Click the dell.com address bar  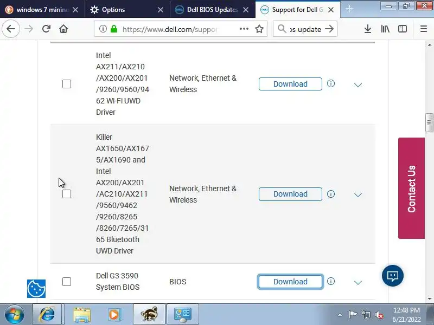180,29
